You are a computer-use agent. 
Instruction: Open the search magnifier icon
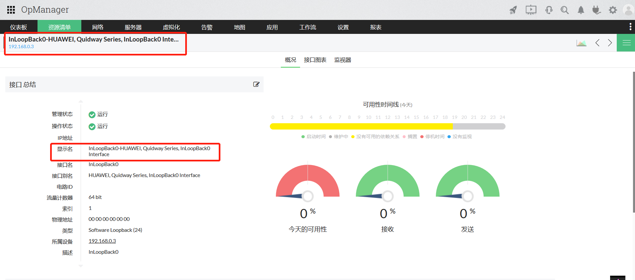coord(565,10)
